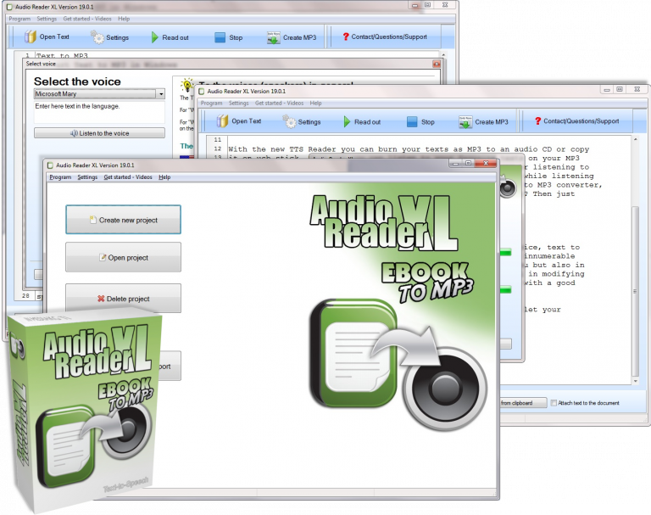Click Create MP3 icon in back window
Viewport: 651px width, 515px height.
click(273, 37)
